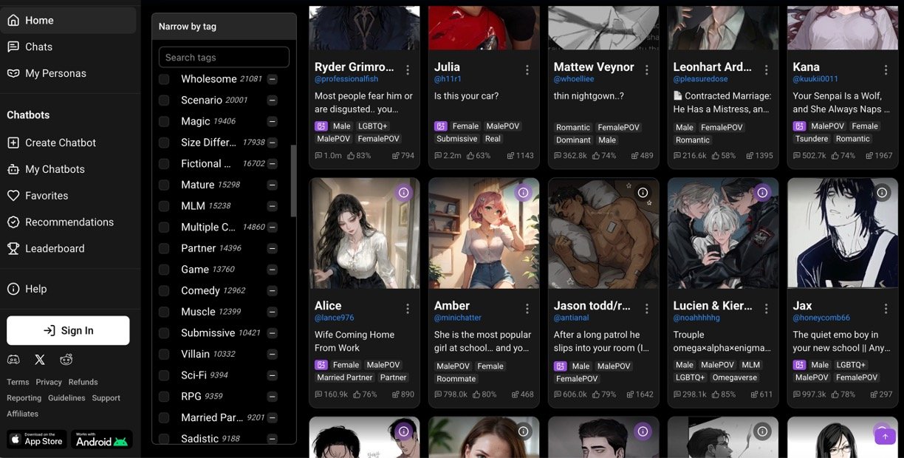Screen dimensions: 904x458
Task: Click the Discord icon in sidebar
Action: coord(13,360)
